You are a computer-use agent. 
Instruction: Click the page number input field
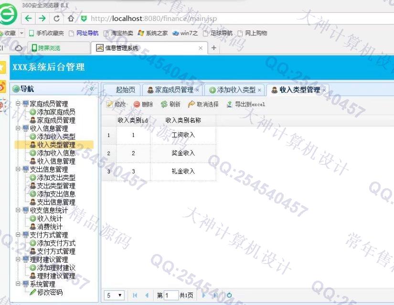tap(171, 295)
